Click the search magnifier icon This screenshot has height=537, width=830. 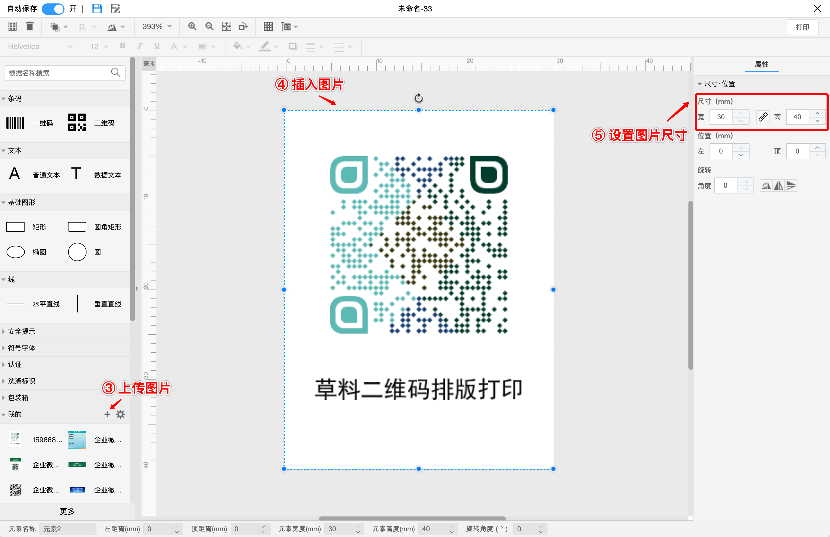(115, 72)
